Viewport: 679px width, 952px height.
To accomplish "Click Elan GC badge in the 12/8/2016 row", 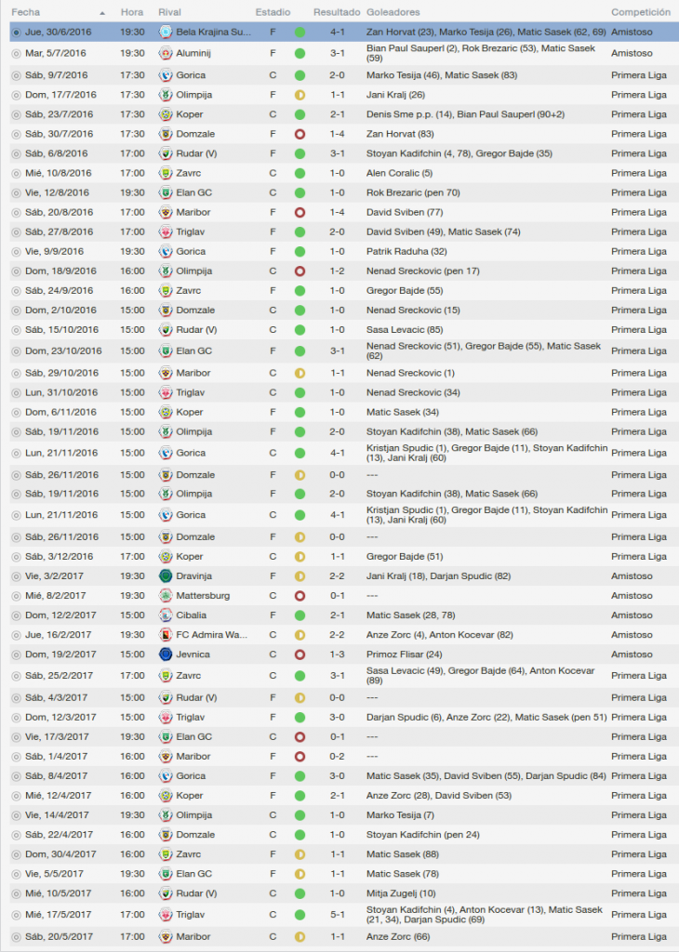I will (166, 192).
